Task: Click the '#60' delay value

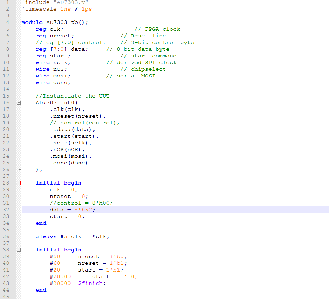Action: click(55, 263)
